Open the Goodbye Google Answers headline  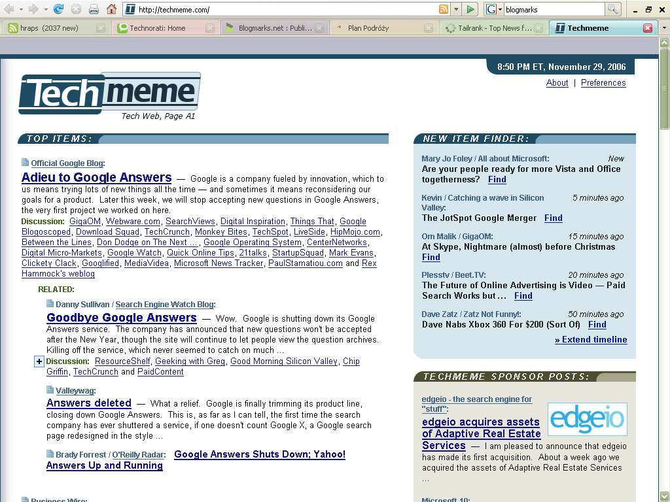coord(122,318)
